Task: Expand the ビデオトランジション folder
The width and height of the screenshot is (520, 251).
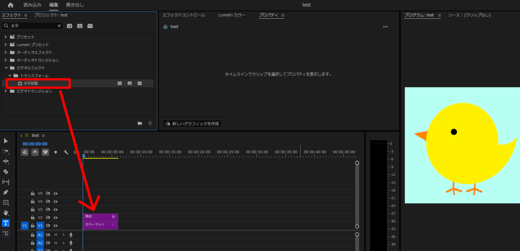Action: coord(6,91)
